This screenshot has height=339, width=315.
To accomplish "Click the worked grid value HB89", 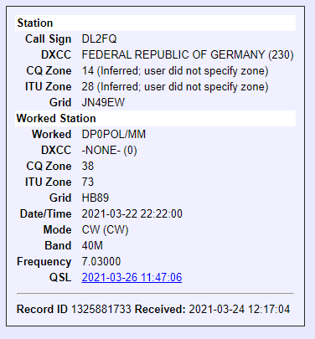I will coord(96,198).
